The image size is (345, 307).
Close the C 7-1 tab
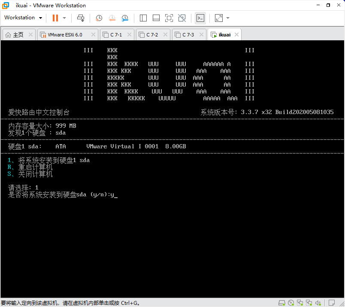click(x=129, y=35)
